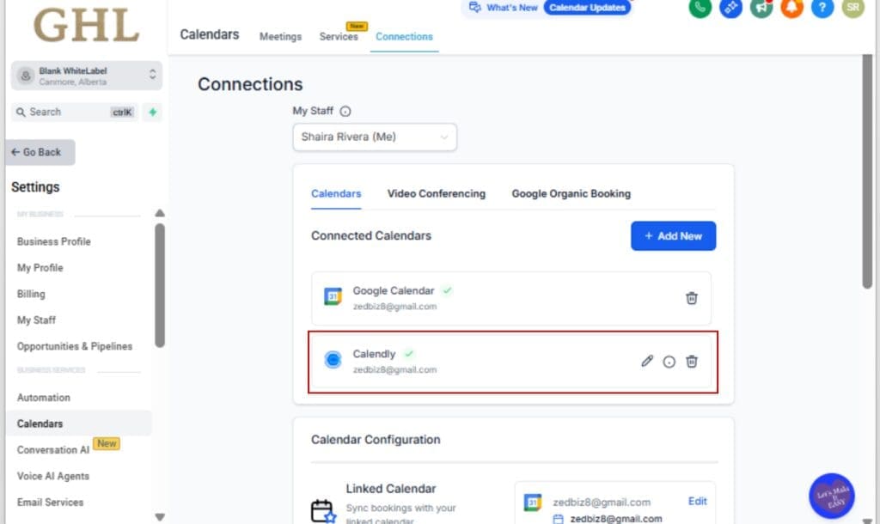Click the blue help question mark icon
880x524 pixels.
tap(822, 7)
